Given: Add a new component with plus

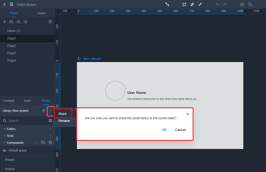Looking at the screenshot, I should (36, 142).
